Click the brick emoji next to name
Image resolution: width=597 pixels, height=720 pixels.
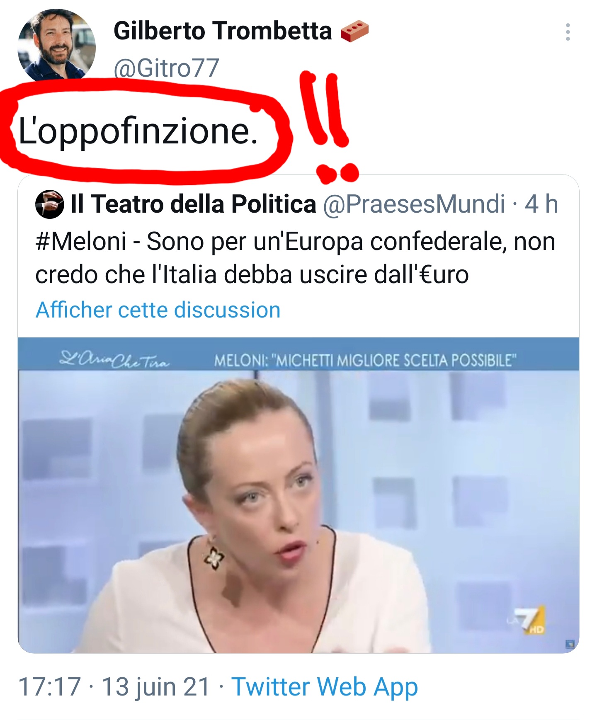point(354,32)
